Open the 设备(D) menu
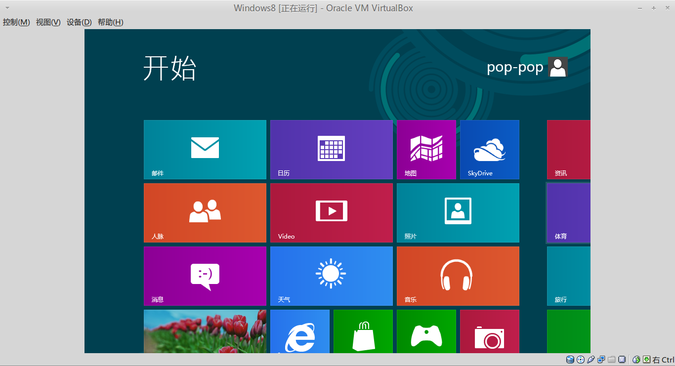This screenshot has width=675, height=366. (80, 22)
